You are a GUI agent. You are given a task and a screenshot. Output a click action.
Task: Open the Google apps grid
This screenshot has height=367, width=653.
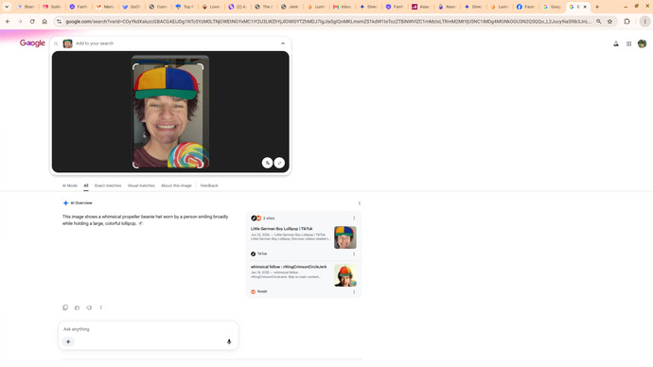[x=628, y=44]
